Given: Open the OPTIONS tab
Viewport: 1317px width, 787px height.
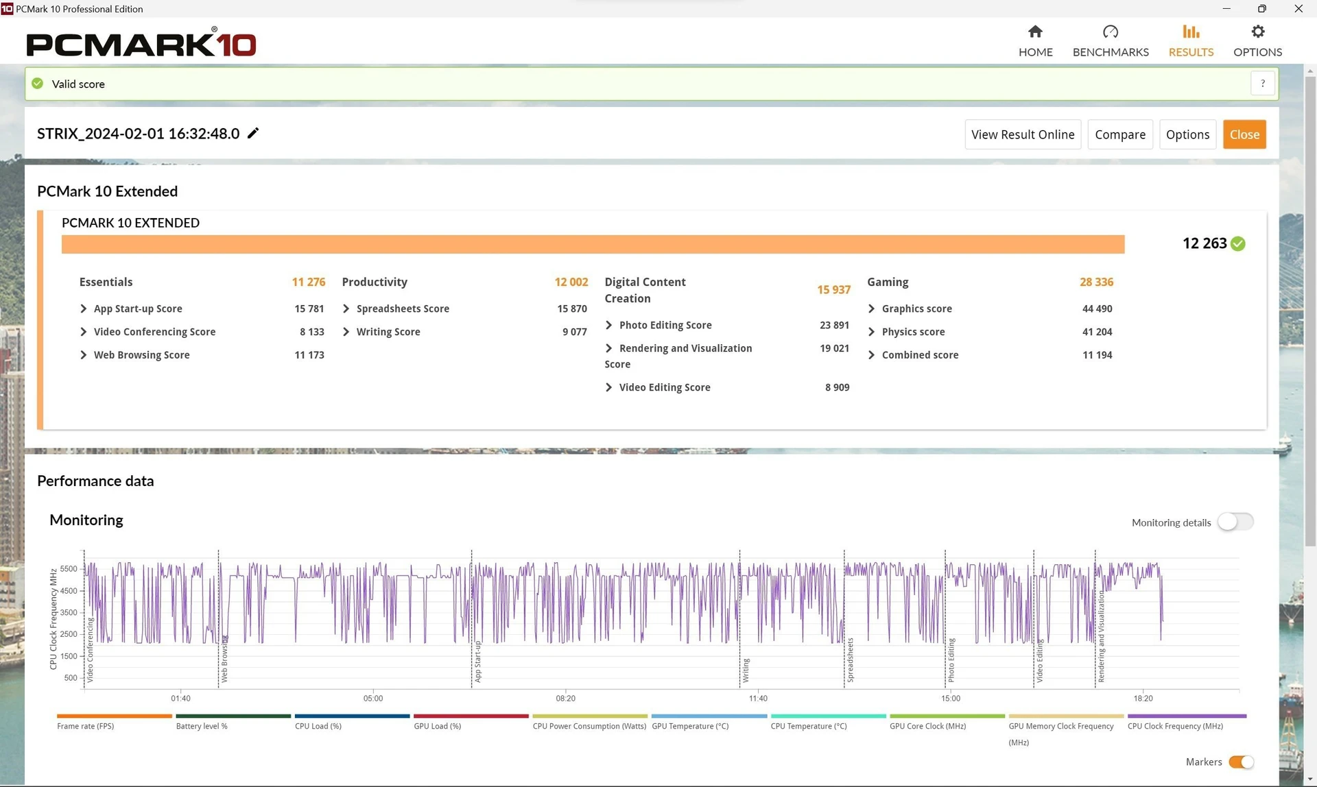Looking at the screenshot, I should pyautogui.click(x=1257, y=41).
